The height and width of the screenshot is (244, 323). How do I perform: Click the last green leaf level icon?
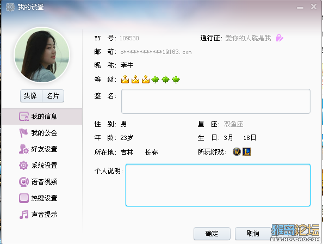pyautogui.click(x=176, y=79)
